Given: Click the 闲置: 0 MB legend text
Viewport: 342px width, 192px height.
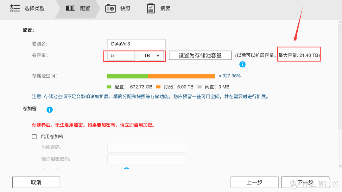Looking at the screenshot, I should click(217, 87).
